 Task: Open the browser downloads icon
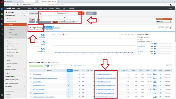pyautogui.click(x=174, y=5)
